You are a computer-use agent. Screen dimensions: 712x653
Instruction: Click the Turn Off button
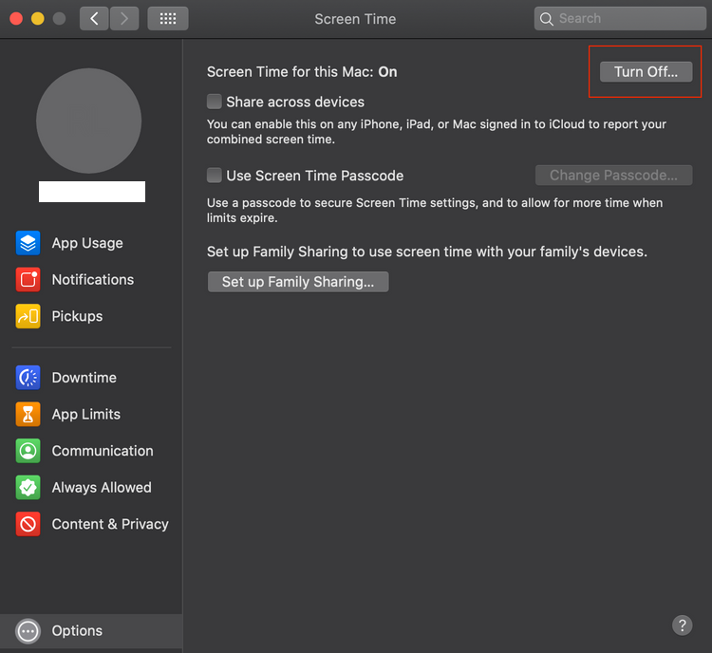point(646,72)
